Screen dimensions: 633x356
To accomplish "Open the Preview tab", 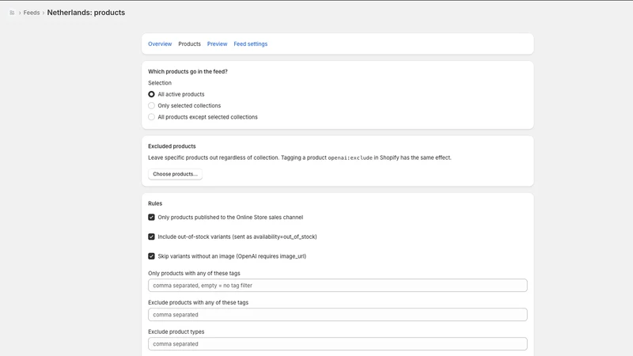I will coord(217,44).
